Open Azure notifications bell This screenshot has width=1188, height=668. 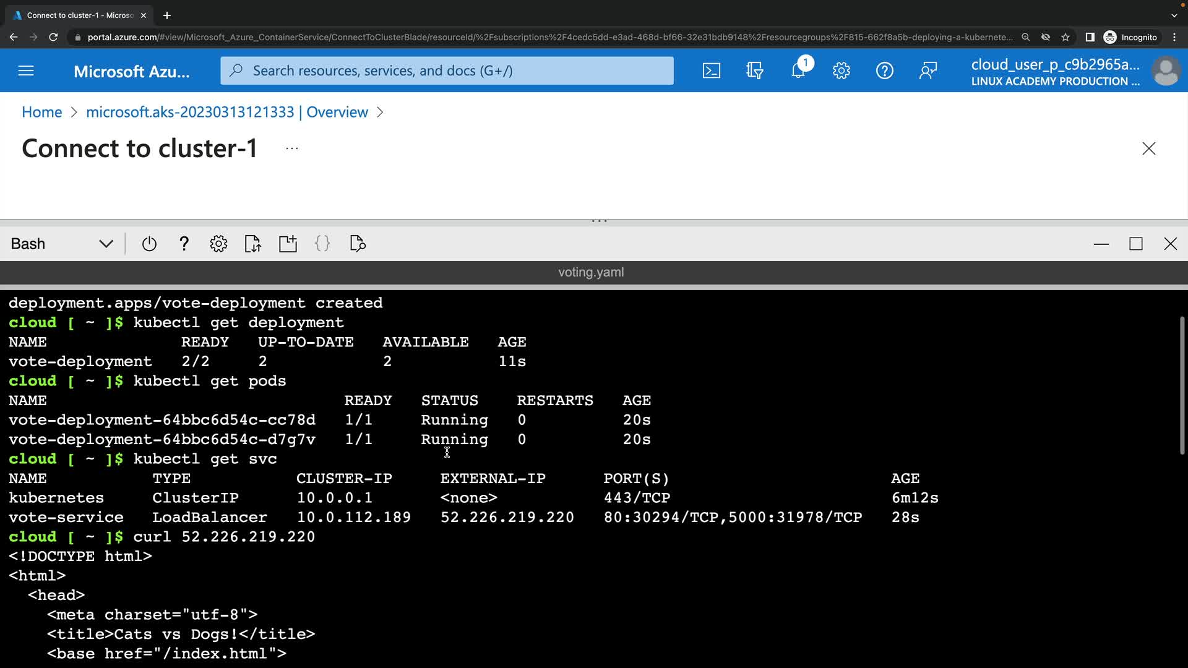click(x=798, y=71)
